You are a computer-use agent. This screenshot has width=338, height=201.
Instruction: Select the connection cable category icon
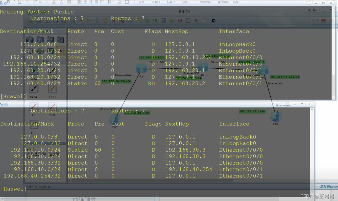click(x=61, y=51)
